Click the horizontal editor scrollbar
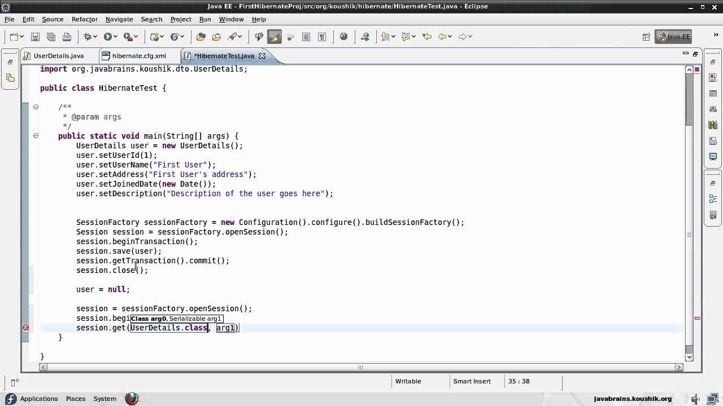Viewport: 723px width, 406px height. click(x=360, y=367)
